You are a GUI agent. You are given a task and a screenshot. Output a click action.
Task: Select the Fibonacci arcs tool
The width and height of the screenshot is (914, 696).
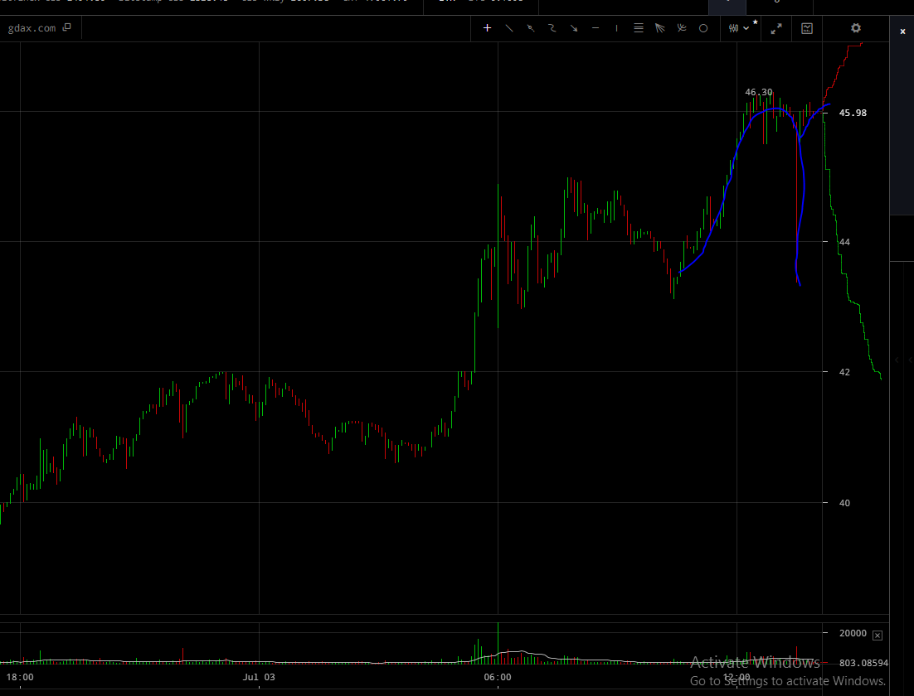(x=682, y=28)
